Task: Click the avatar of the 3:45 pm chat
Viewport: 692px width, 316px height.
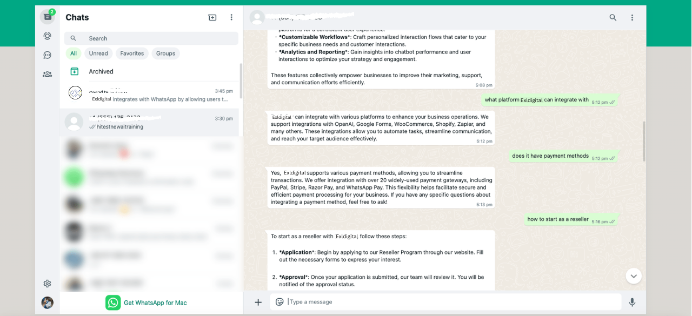Action: pos(75,93)
